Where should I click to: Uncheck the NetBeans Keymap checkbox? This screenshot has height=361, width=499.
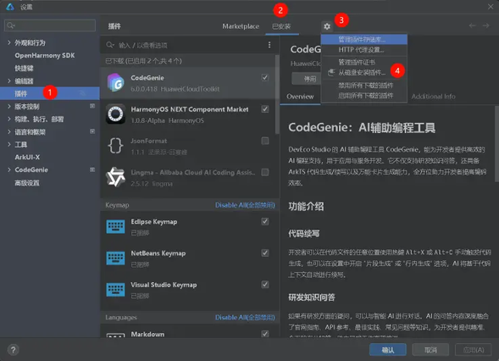(x=265, y=253)
